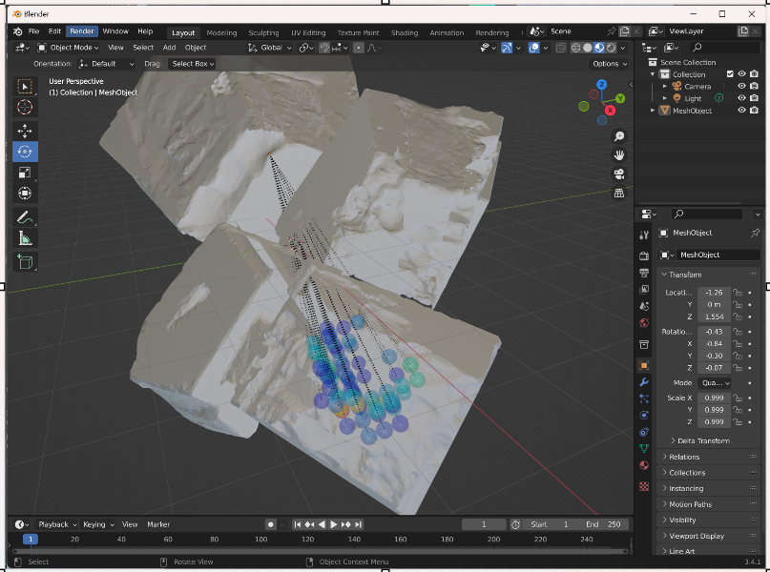Select the Measure tool

click(25, 238)
